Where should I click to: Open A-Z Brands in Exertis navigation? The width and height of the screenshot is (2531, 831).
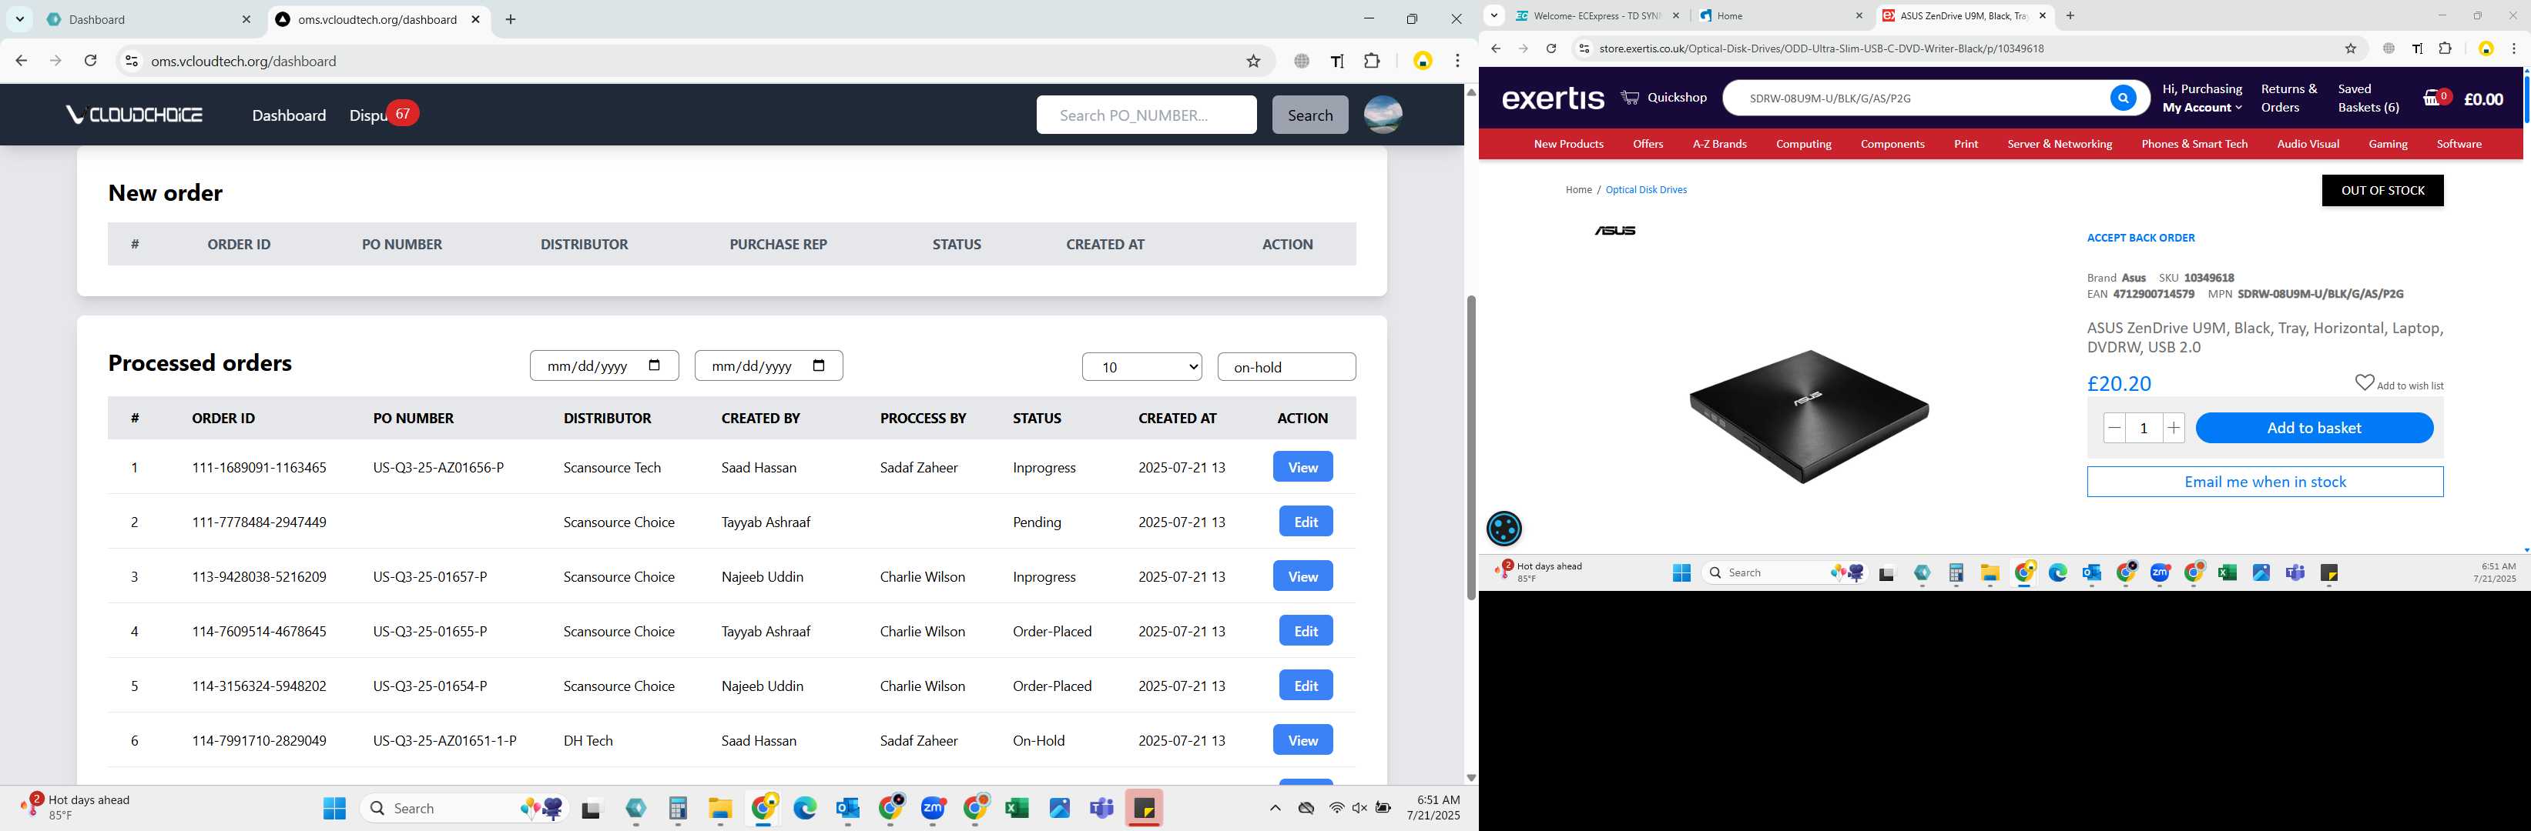tap(1719, 143)
